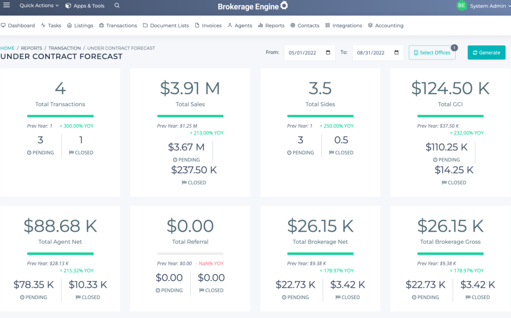Open the Apps & Tools dropdown
The width and height of the screenshot is (511, 318).
(85, 5)
